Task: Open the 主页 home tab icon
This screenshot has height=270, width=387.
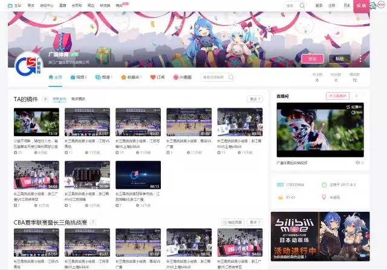Action: [51, 77]
